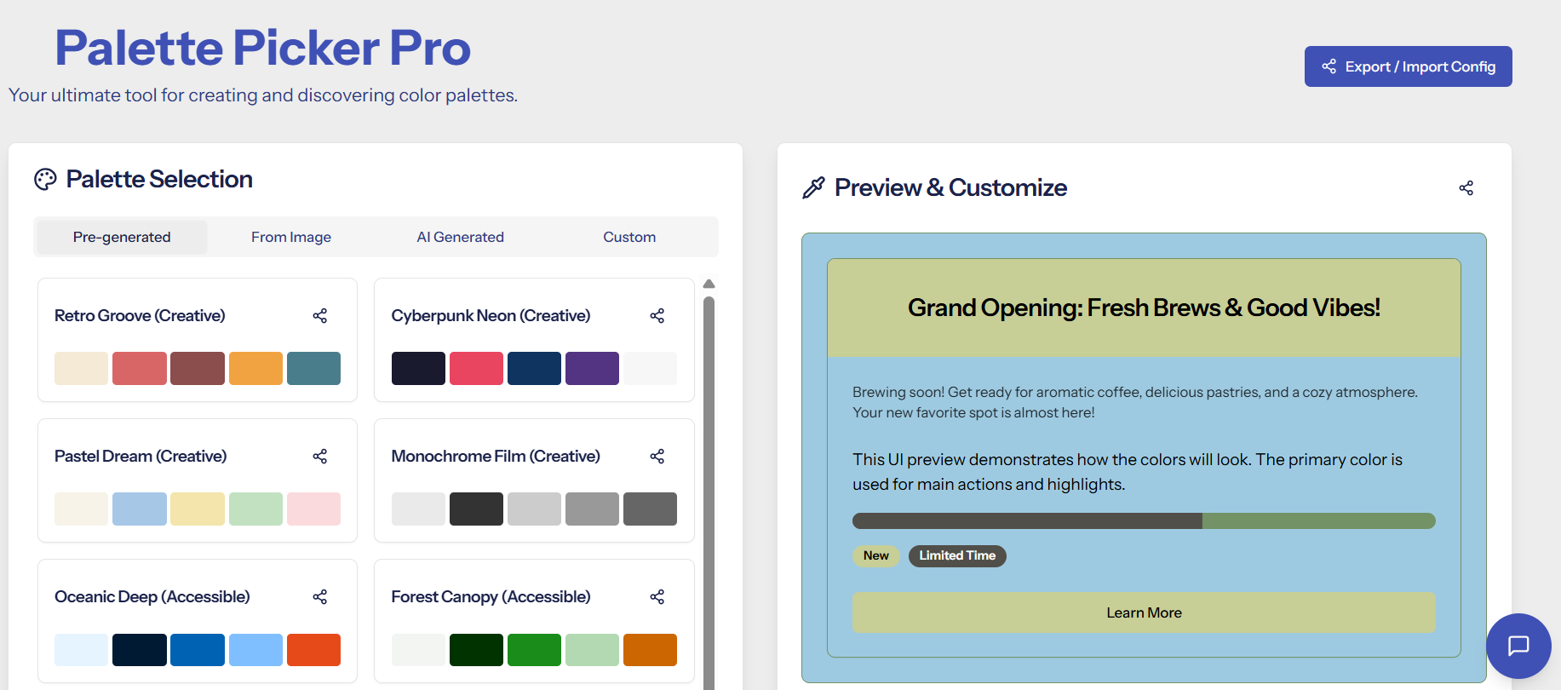Screen dimensions: 1561x690
Task: Pick Pastel Dream pink swatch
Action: [313, 509]
